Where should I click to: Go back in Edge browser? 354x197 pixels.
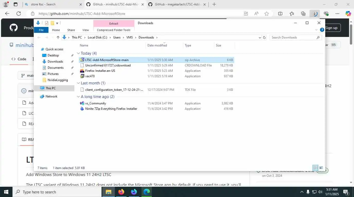click(7, 14)
